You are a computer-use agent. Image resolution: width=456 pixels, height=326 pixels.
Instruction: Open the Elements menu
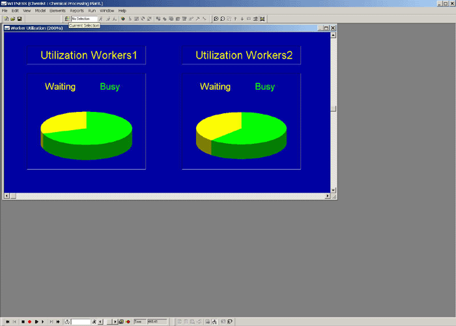pyautogui.click(x=57, y=11)
